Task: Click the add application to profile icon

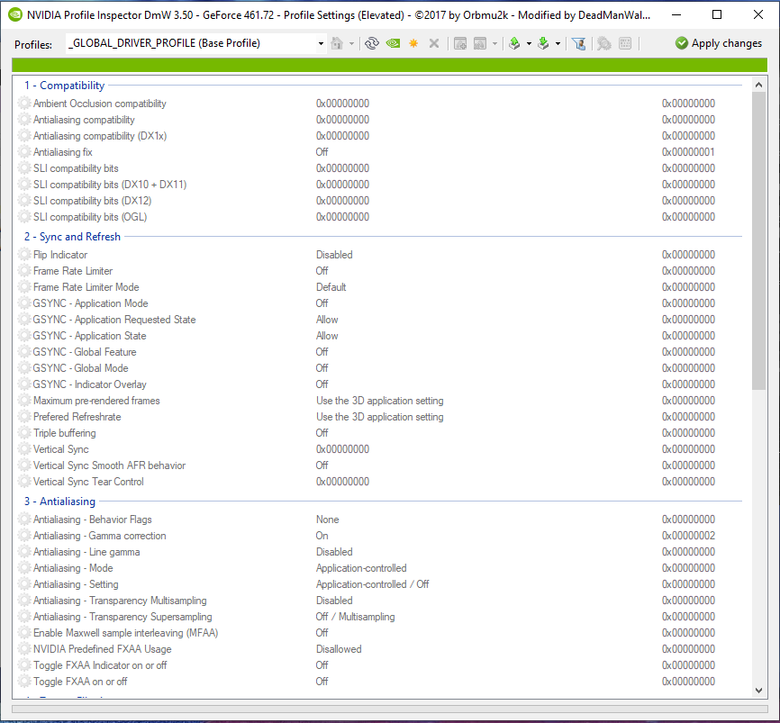Action: [460, 44]
